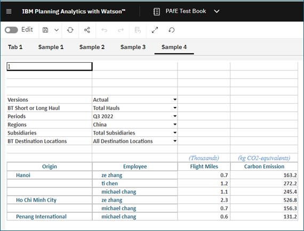Image resolution: width=304 pixels, height=231 pixels.
Task: Click the Carbon Emission column header
Action: 264,167
